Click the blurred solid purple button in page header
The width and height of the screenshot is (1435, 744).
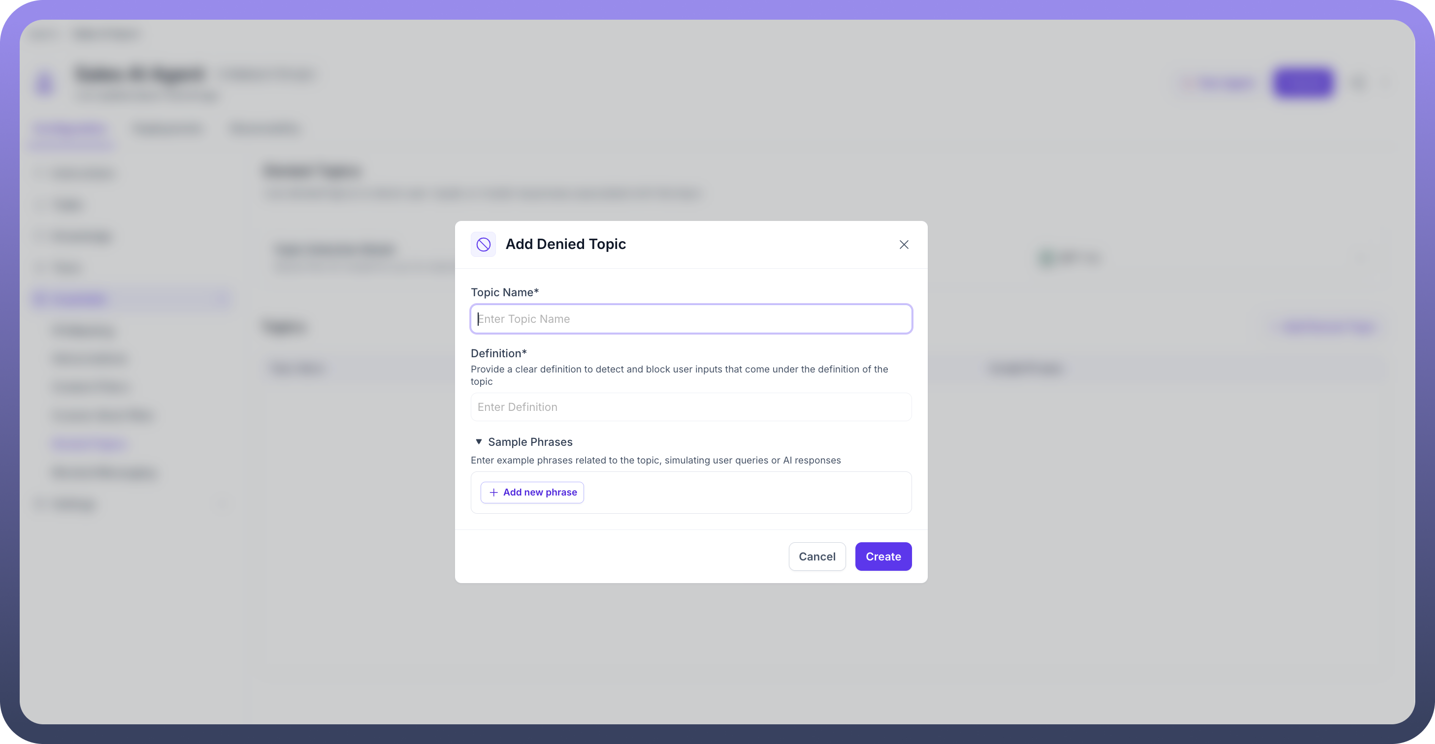click(x=1303, y=84)
